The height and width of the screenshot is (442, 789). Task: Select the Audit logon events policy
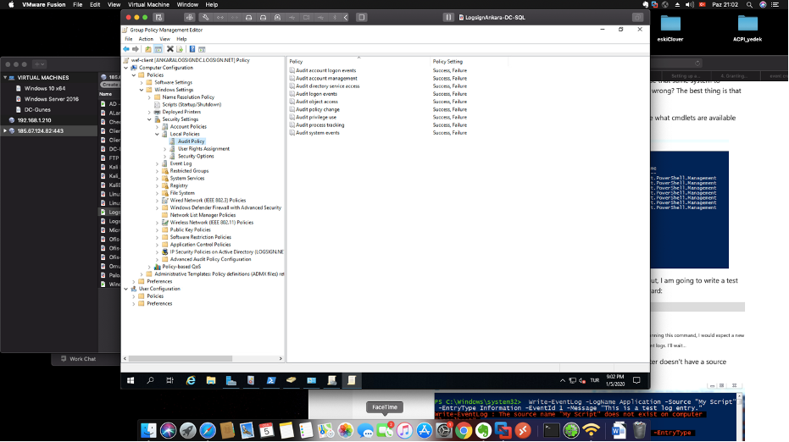point(316,94)
